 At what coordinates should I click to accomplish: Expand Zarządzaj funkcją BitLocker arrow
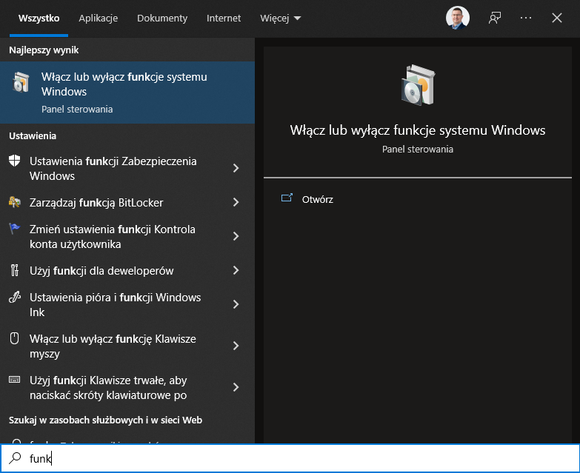236,202
